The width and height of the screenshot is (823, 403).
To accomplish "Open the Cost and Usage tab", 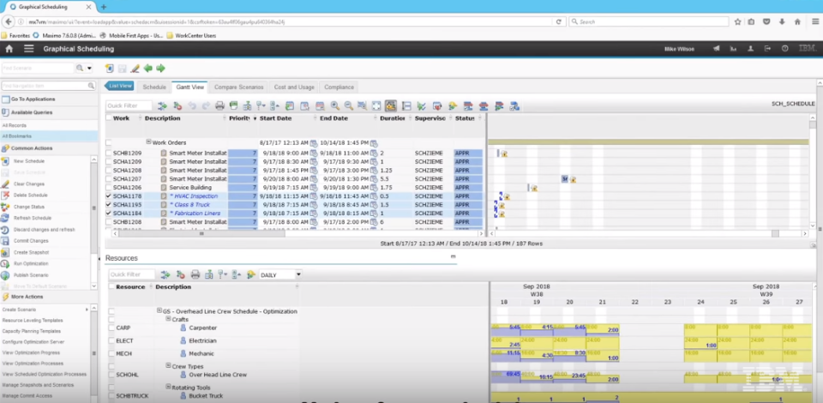I will point(294,87).
